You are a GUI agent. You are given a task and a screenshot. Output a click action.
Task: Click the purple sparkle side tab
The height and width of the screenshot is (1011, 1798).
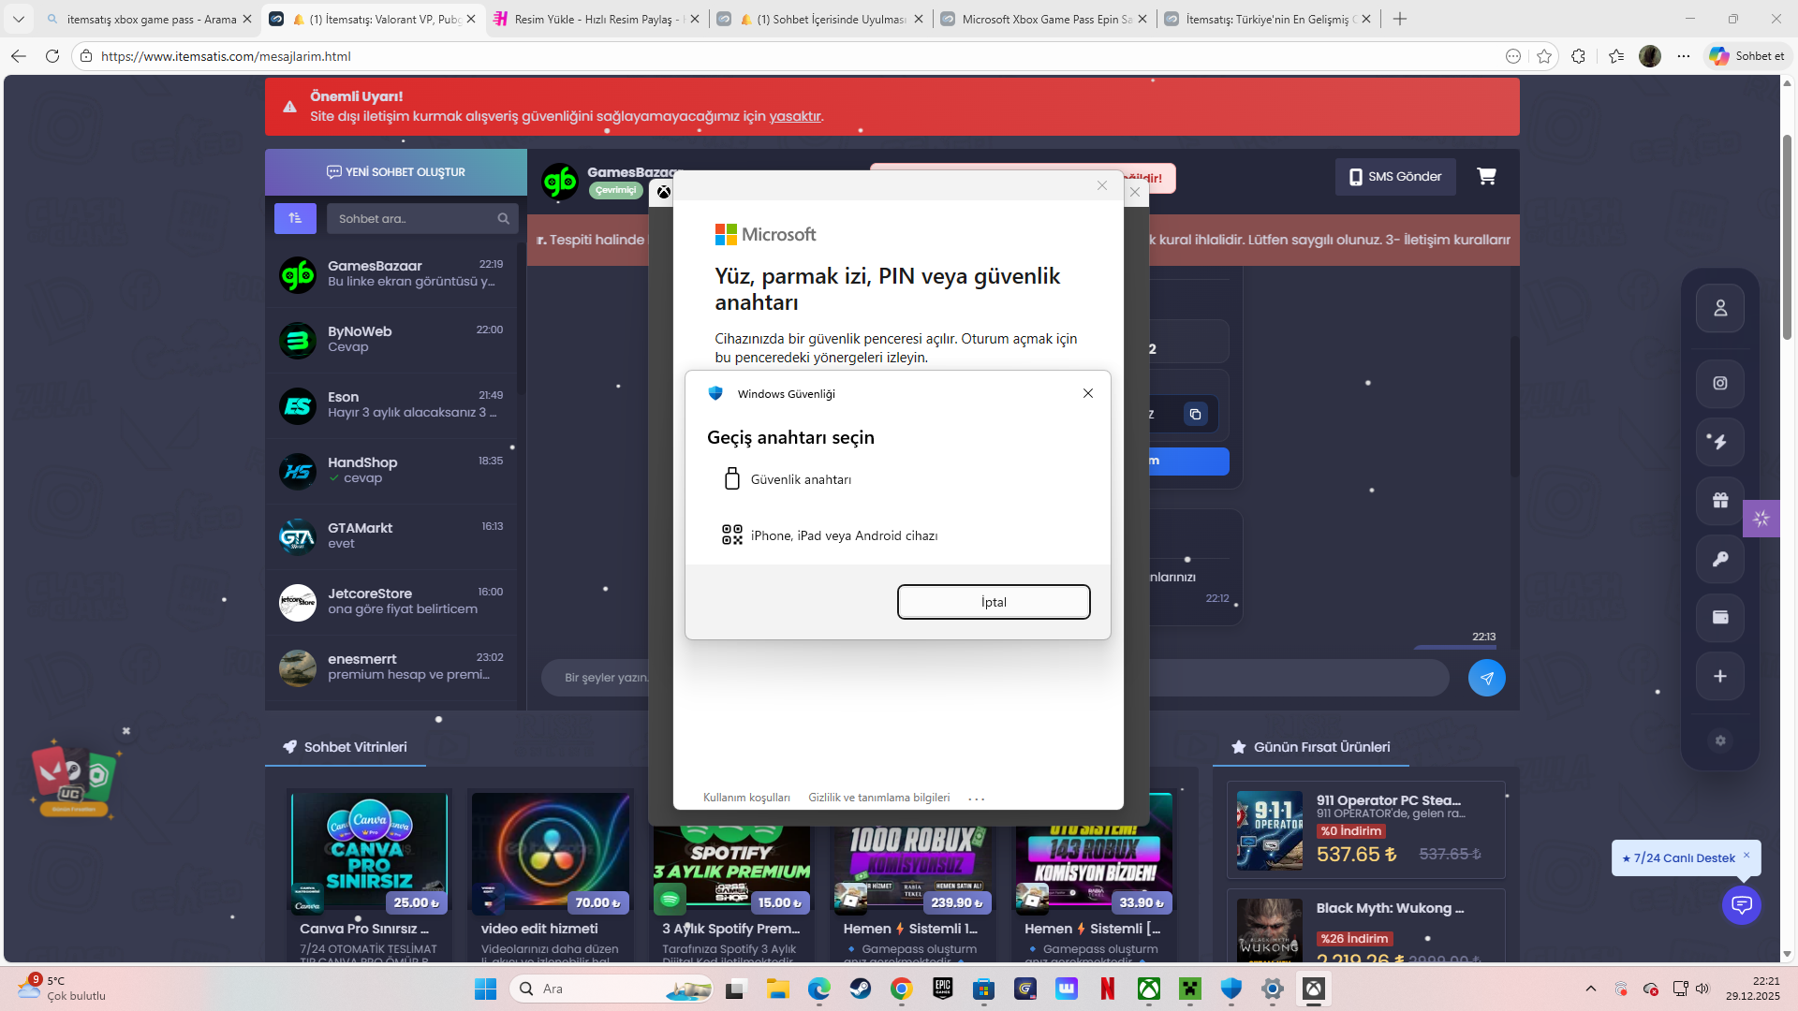point(1761,519)
